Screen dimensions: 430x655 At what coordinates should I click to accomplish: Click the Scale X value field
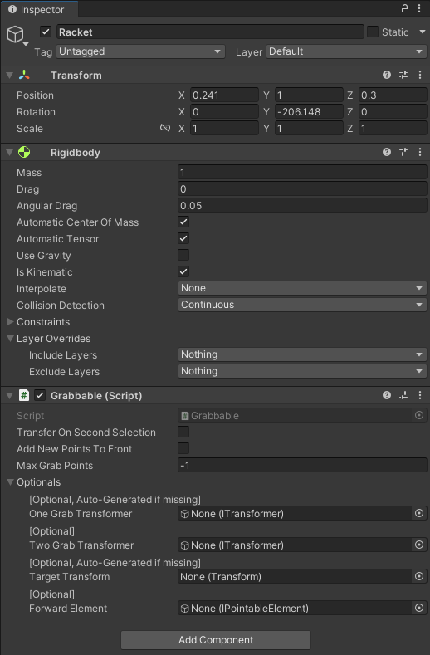pos(224,128)
